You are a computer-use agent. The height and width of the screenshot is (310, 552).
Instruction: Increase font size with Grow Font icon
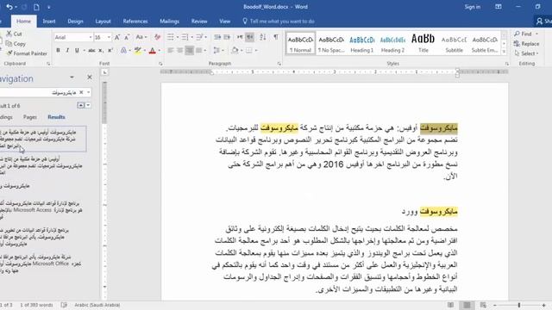tap(117, 37)
